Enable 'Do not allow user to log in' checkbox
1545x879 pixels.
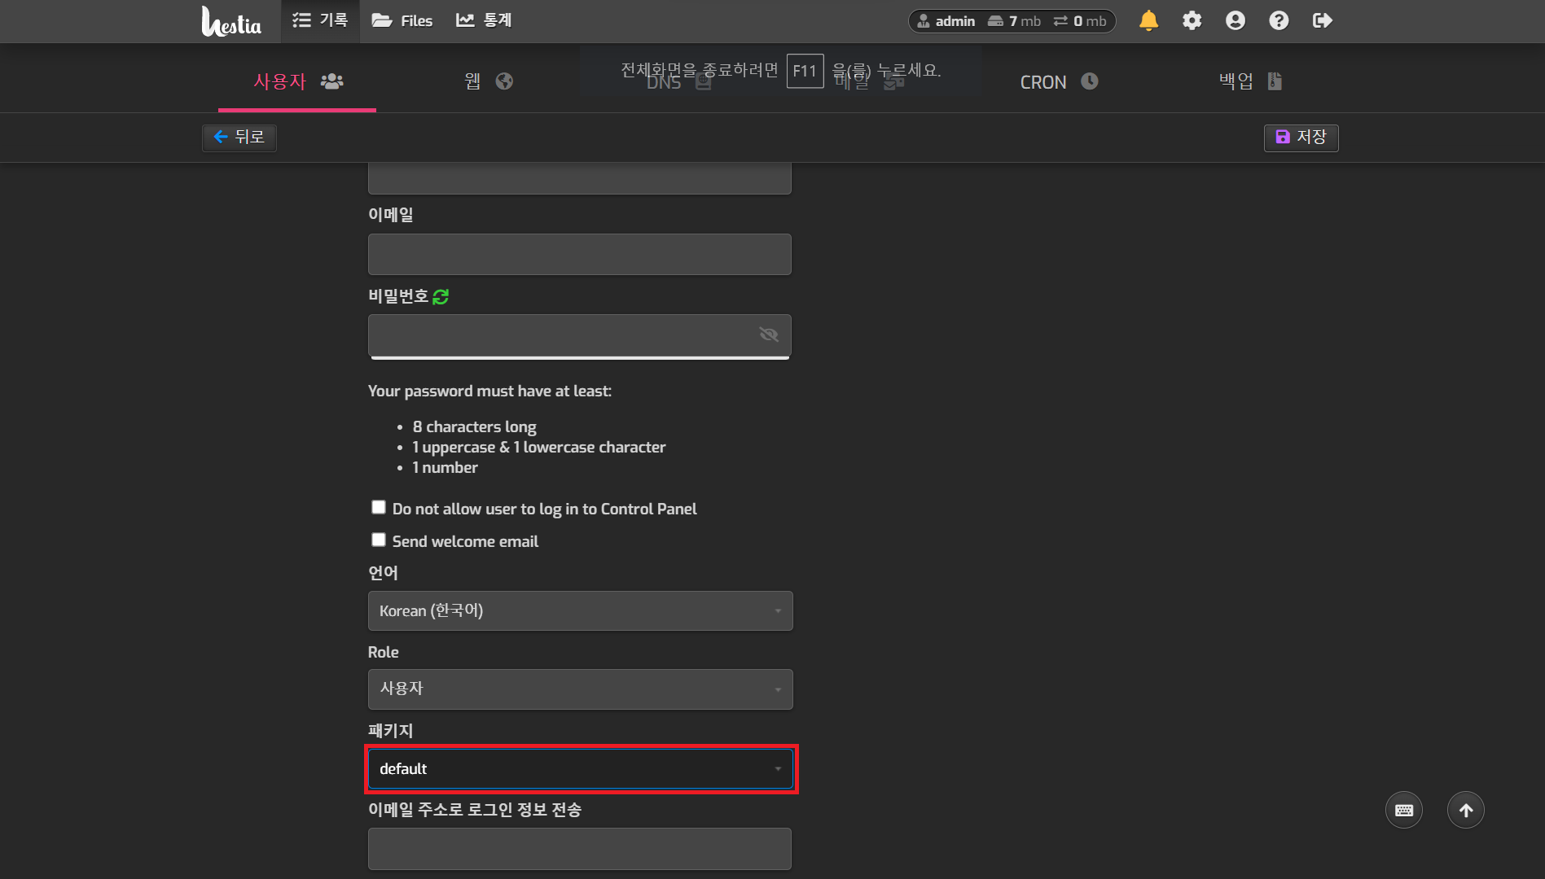tap(378, 506)
